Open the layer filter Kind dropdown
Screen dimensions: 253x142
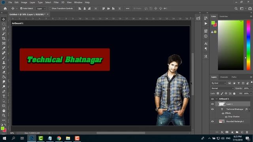point(219,83)
